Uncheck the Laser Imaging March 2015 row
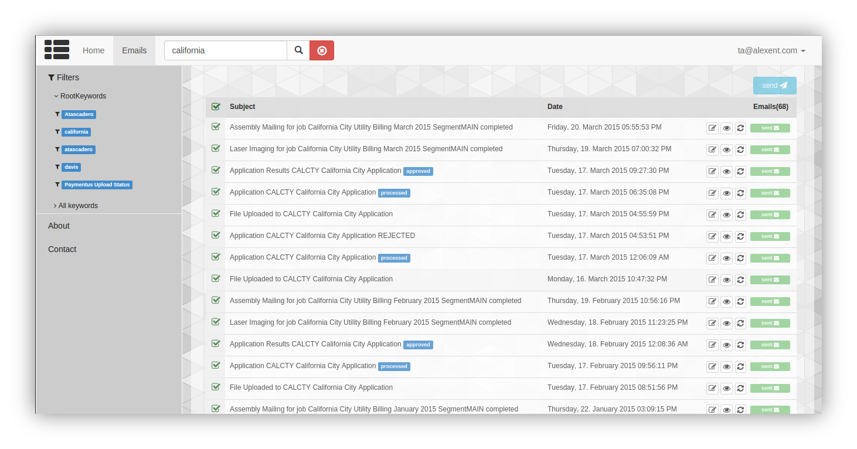Image resolution: width=857 pixels, height=449 pixels. (x=216, y=148)
